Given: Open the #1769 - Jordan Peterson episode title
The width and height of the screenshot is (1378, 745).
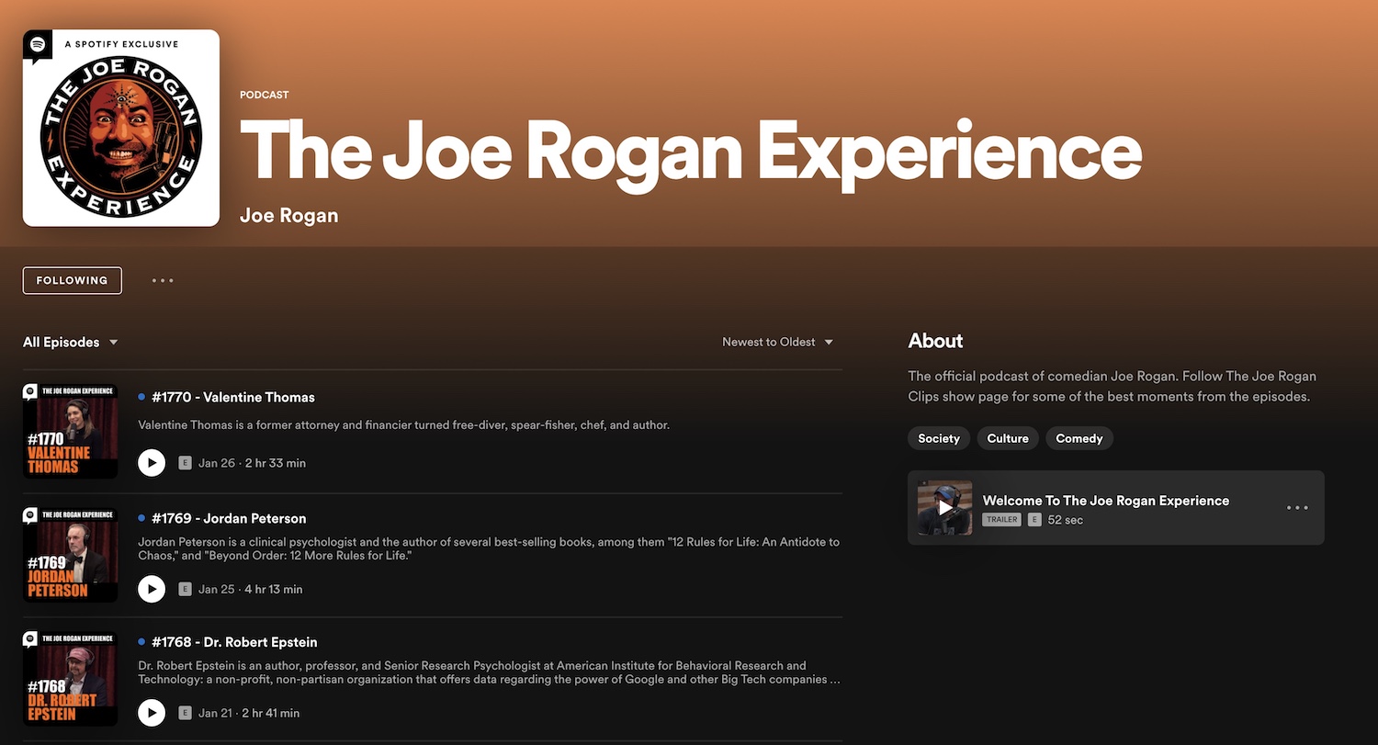Looking at the screenshot, I should coord(229,518).
